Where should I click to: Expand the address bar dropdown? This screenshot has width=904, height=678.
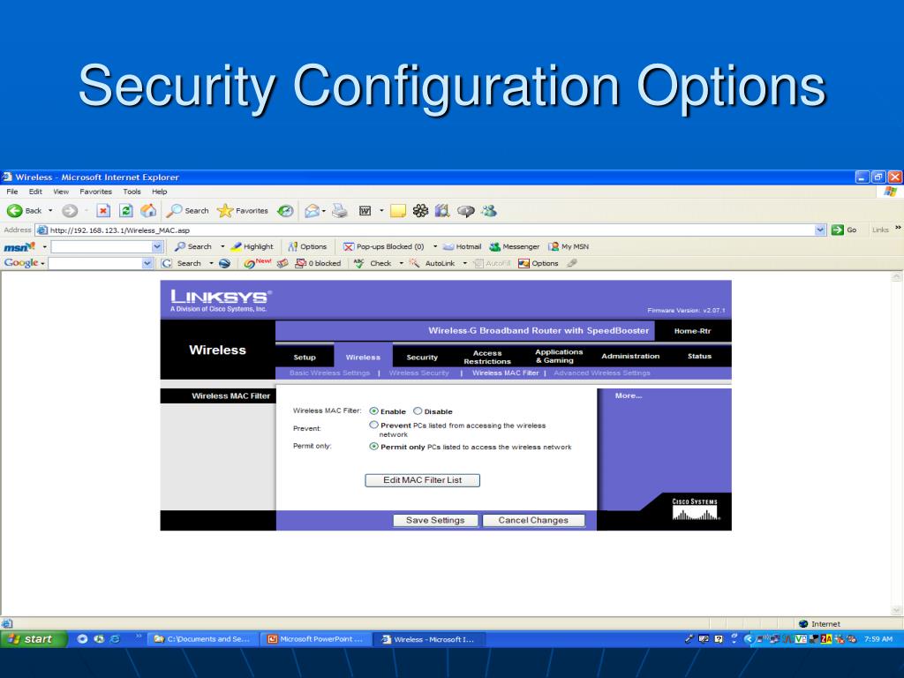(820, 230)
